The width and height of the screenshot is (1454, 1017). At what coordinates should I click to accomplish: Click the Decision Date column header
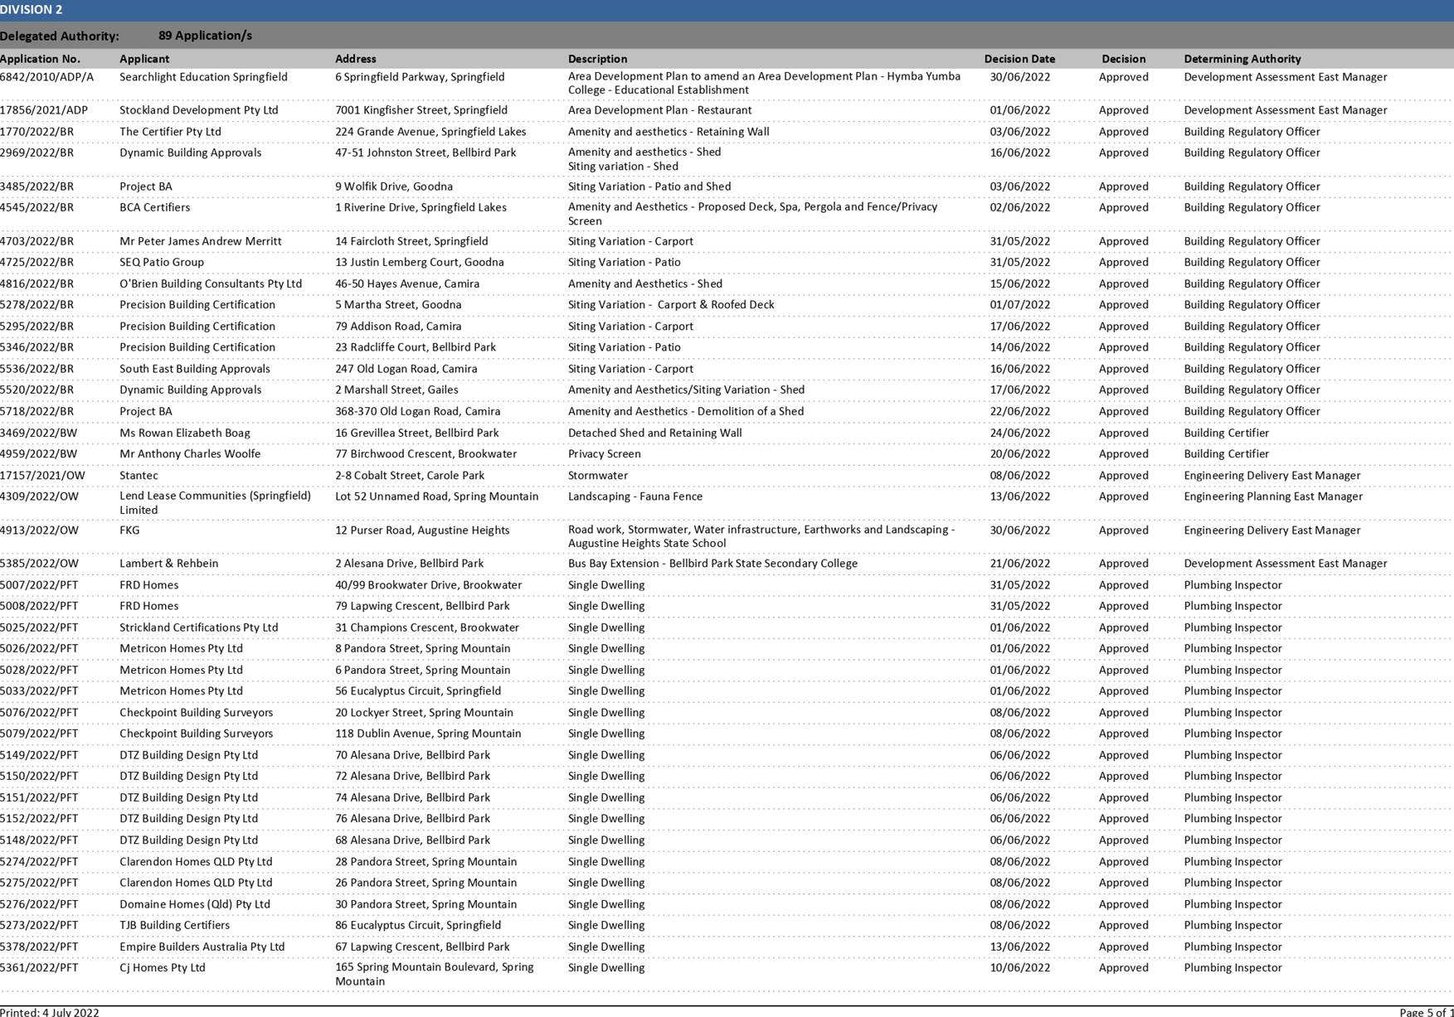click(x=1019, y=59)
